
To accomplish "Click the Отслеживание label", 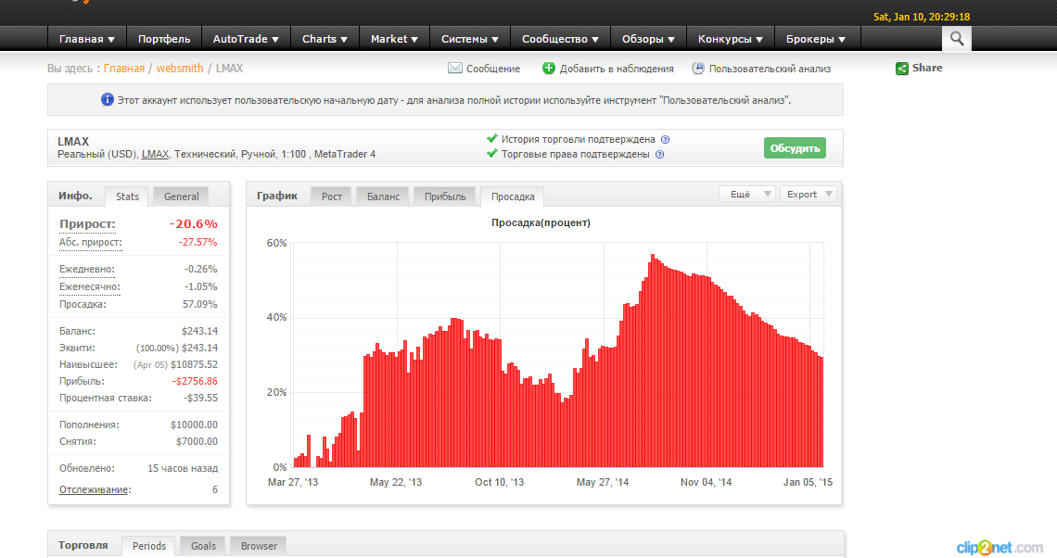I will (96, 490).
